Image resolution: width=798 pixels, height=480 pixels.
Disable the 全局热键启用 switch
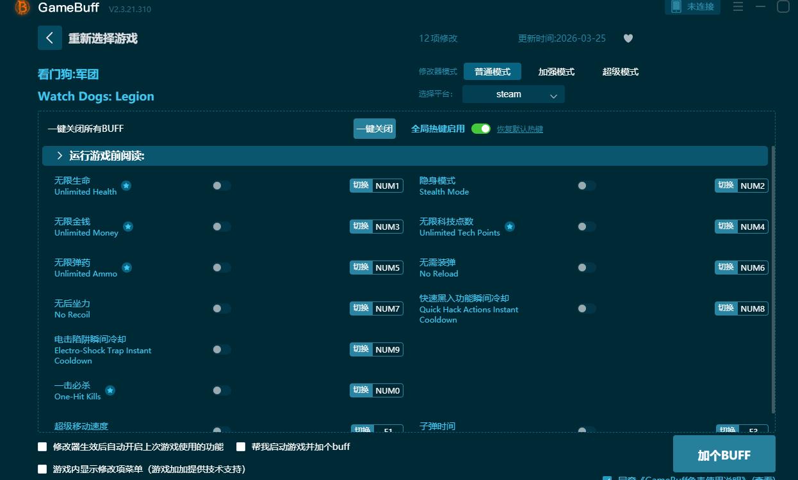click(480, 128)
